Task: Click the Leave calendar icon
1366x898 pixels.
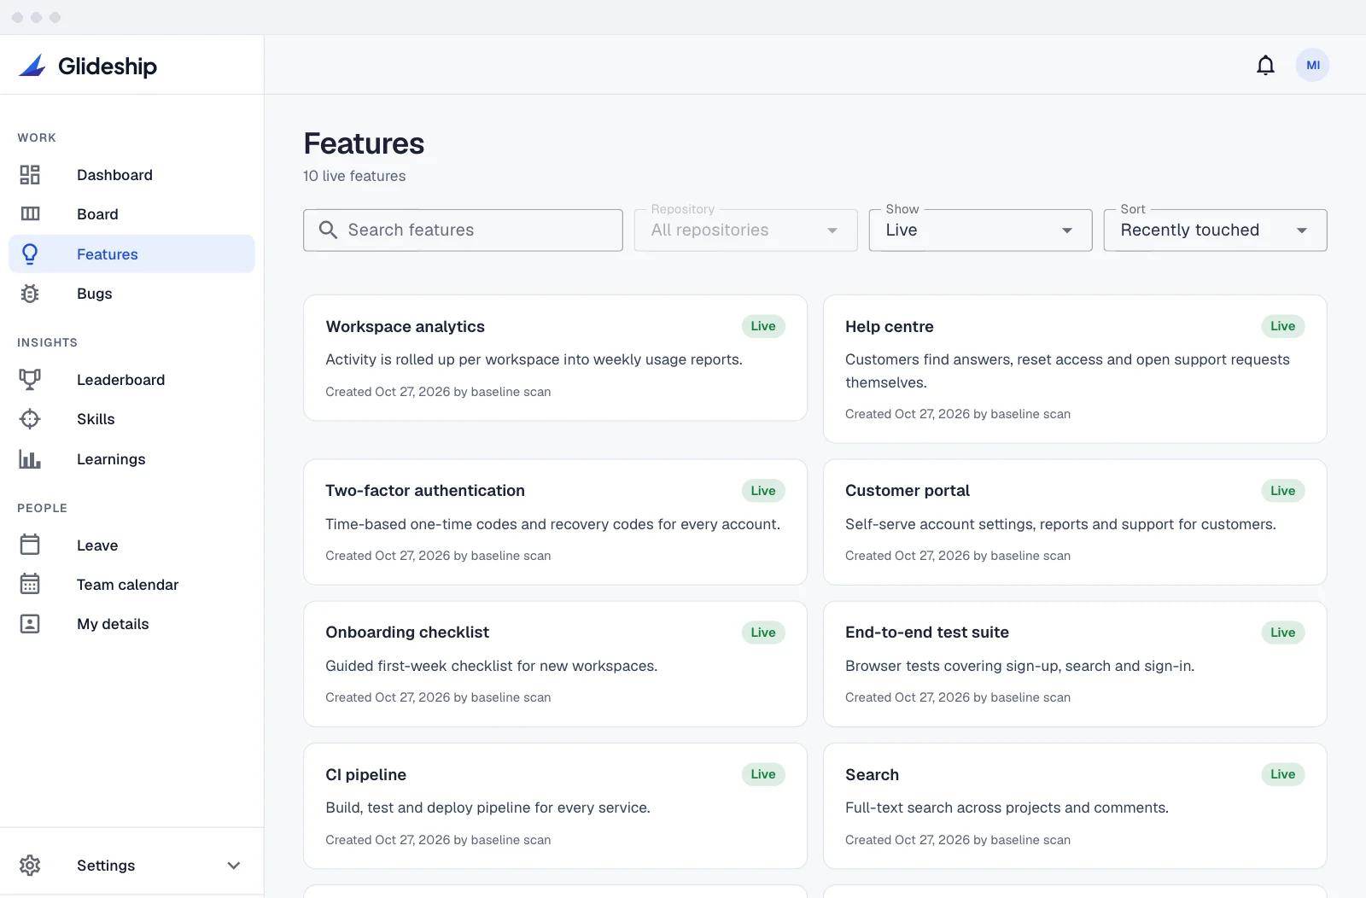Action: tap(30, 545)
